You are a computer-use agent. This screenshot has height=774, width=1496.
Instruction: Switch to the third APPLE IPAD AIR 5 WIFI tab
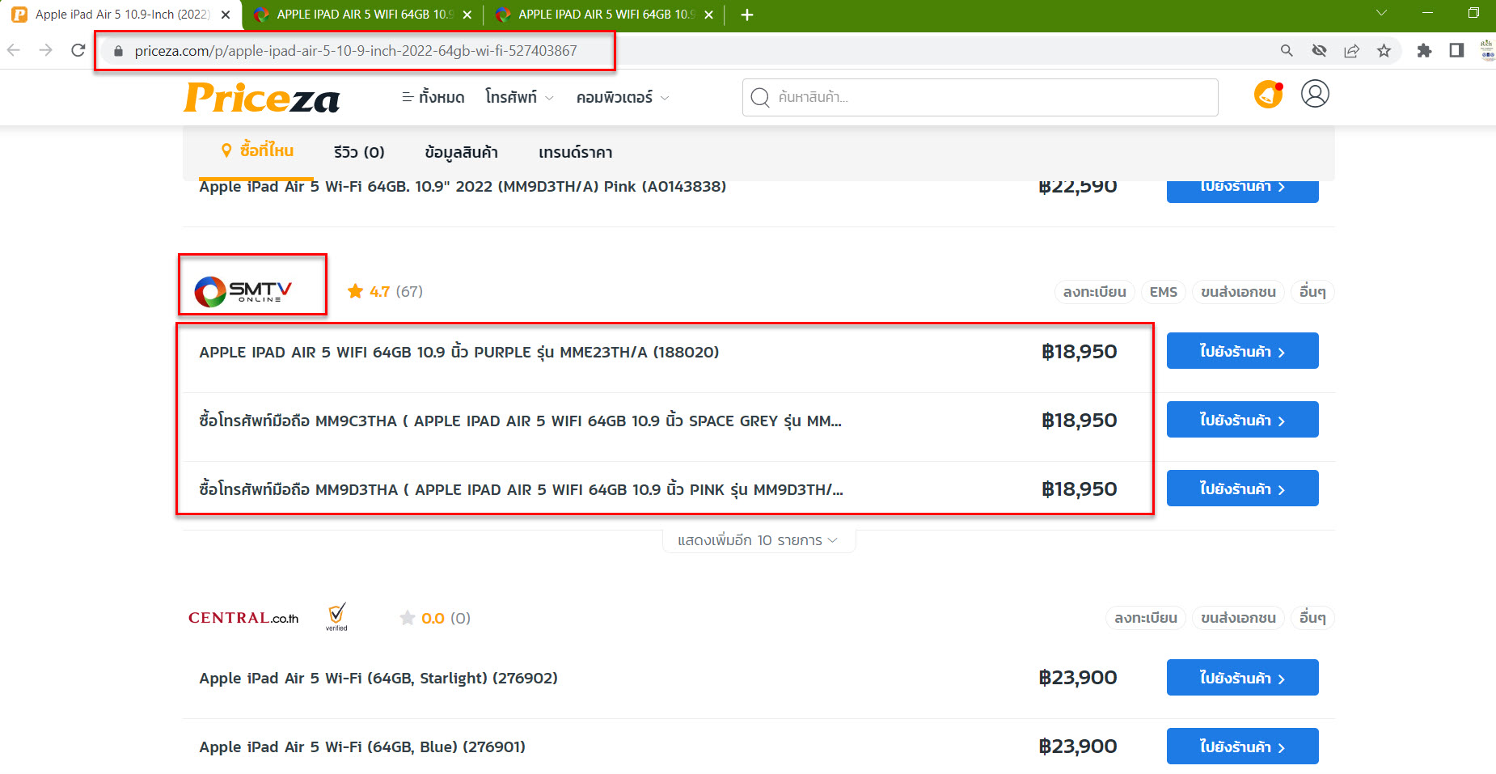tap(604, 15)
